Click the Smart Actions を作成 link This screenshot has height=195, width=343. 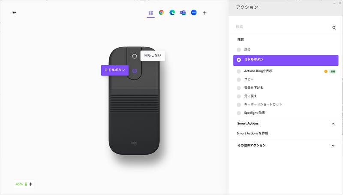tap(252, 133)
